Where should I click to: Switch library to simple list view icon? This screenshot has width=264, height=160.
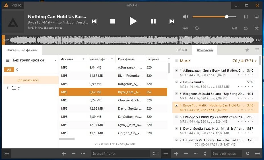click(166, 153)
